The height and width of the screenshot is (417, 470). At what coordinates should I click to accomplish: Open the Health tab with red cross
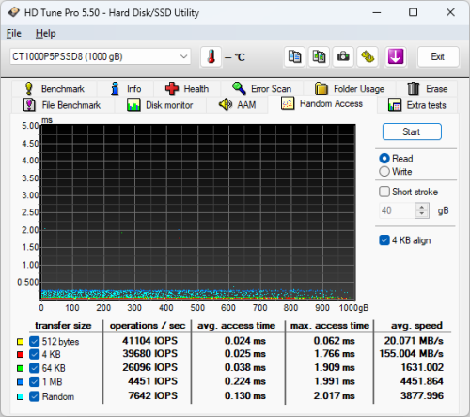[187, 89]
